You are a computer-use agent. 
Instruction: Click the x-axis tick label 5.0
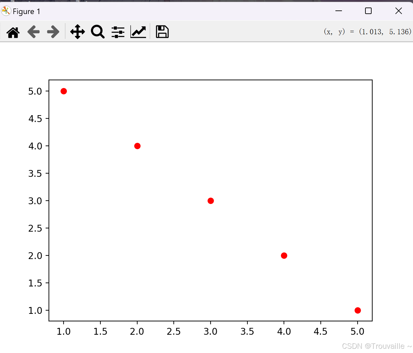pos(358,331)
